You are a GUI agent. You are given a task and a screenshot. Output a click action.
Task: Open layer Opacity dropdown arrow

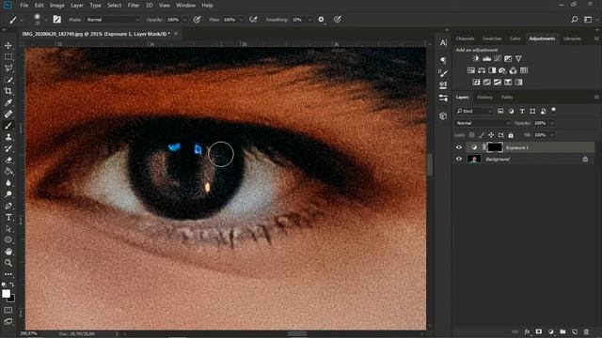pyautogui.click(x=552, y=123)
